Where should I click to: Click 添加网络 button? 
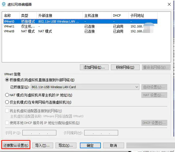[x=94, y=67]
